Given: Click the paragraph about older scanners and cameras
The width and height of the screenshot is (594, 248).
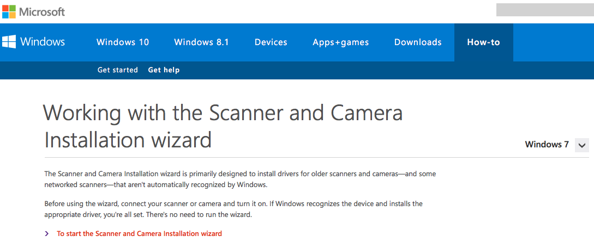Looking at the screenshot, I should pyautogui.click(x=239, y=179).
